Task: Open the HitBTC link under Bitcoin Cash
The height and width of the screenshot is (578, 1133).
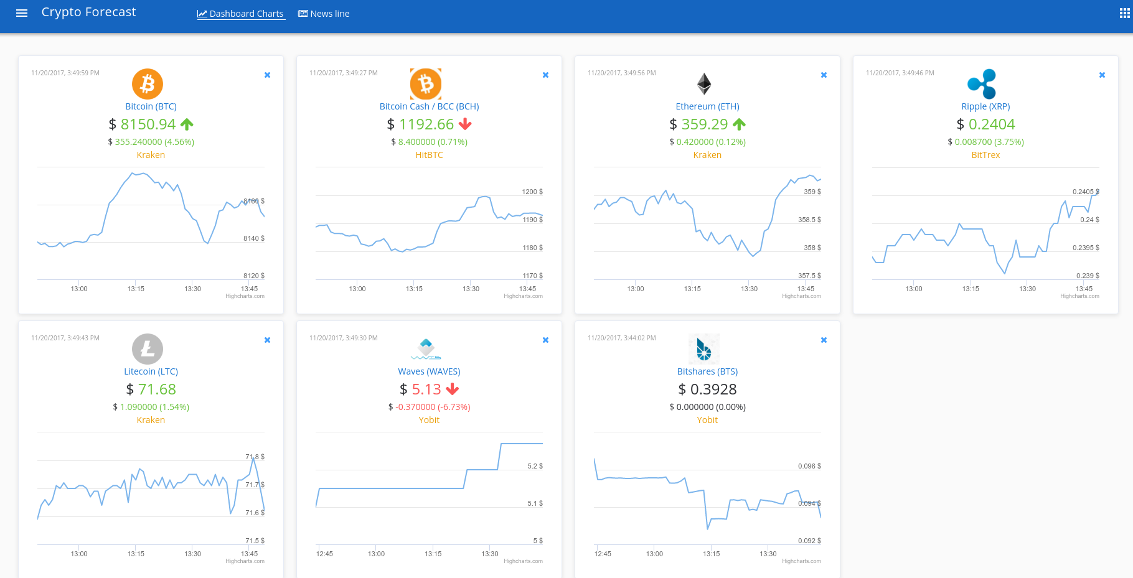Action: [x=429, y=155]
